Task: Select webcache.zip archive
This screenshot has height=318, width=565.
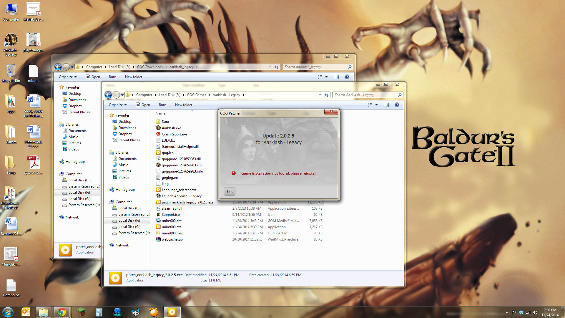Action: [172, 239]
